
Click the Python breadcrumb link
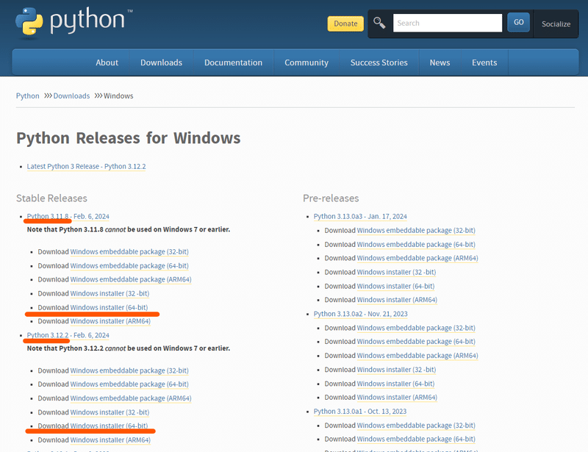pyautogui.click(x=27, y=96)
